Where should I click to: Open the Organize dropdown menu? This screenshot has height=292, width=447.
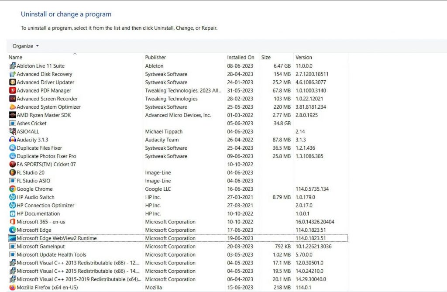point(25,46)
